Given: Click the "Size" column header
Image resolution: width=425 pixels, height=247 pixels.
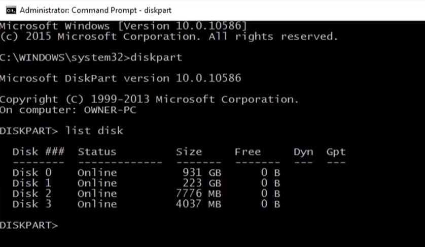Looking at the screenshot, I should tap(189, 151).
